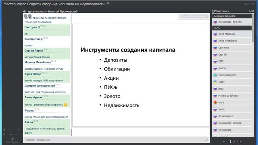Collapse the Ведущие вебинара section header
The height and width of the screenshot is (145, 258).
pos(232,16)
